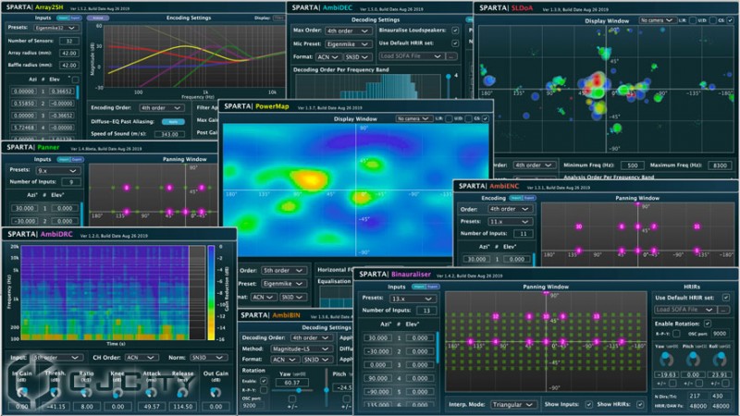This screenshot has height=416, width=740.
Task: Toggle AmbiDEC Use Default HRIR set checkbox
Action: [x=455, y=43]
